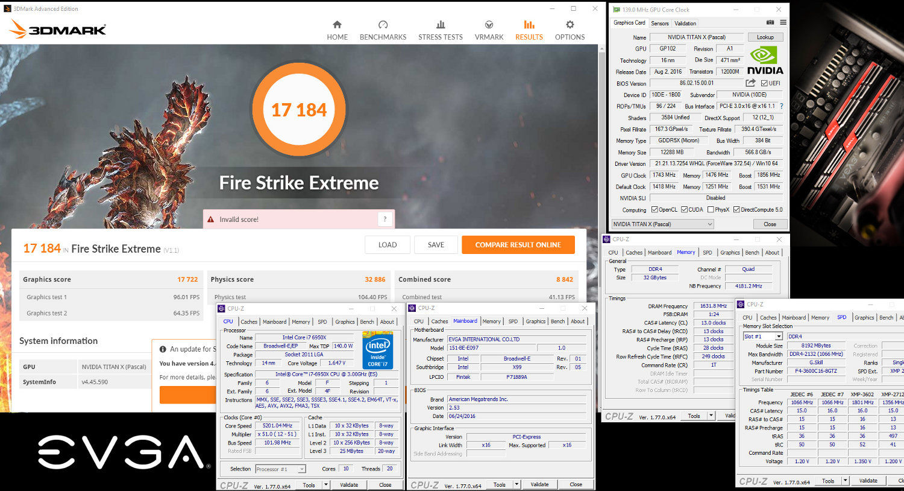The width and height of the screenshot is (904, 491).
Task: Toggle the CUDA checkbox in GPU-Z
Action: click(684, 210)
